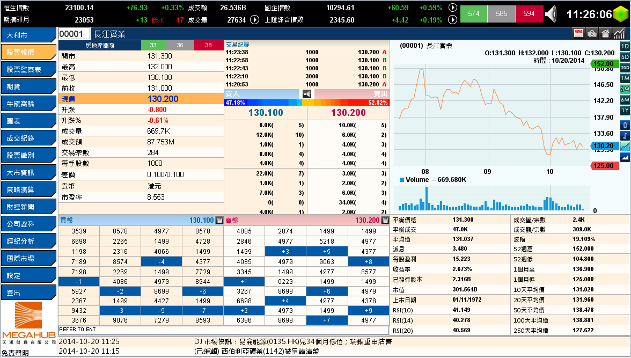The height and width of the screenshot is (358, 631).
Task: Click the MEGAHUB logo
Action: pyautogui.click(x=28, y=323)
